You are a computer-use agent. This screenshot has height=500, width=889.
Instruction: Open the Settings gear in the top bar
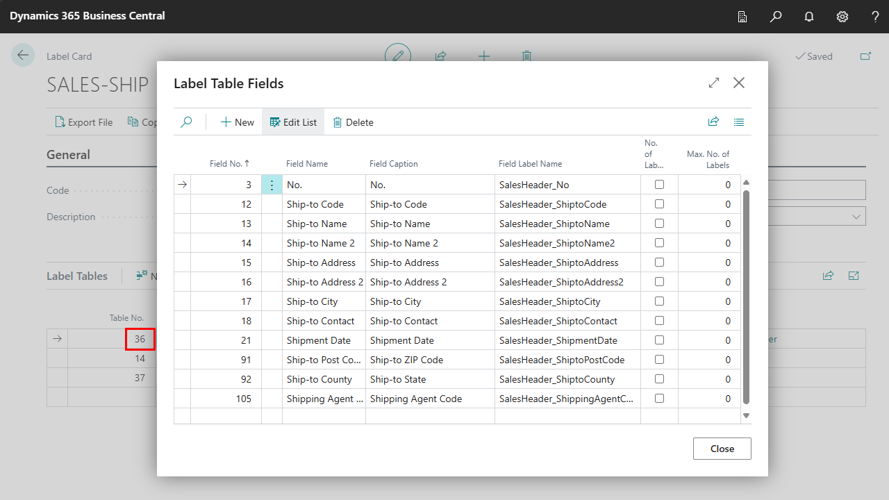pyautogui.click(x=842, y=17)
